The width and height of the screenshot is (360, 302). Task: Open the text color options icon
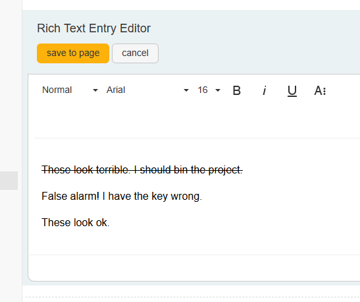[320, 90]
